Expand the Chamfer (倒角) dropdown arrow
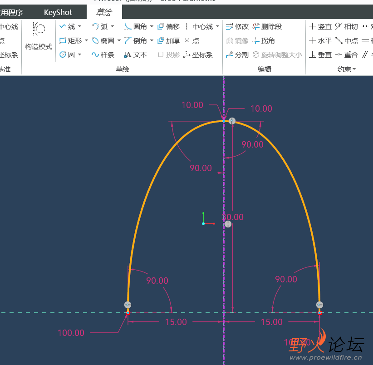Image resolution: width=373 pixels, height=365 pixels. (x=152, y=40)
